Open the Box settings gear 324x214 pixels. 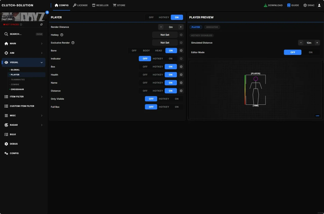181,67
